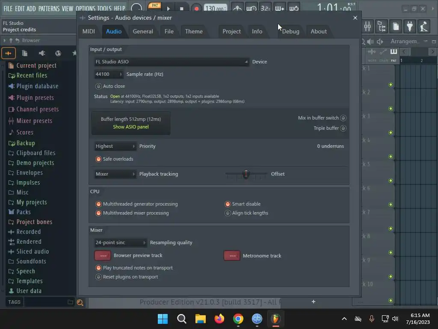Screen dimensions: 438x329
Task: Expand Current project in browser
Action: pos(36,66)
